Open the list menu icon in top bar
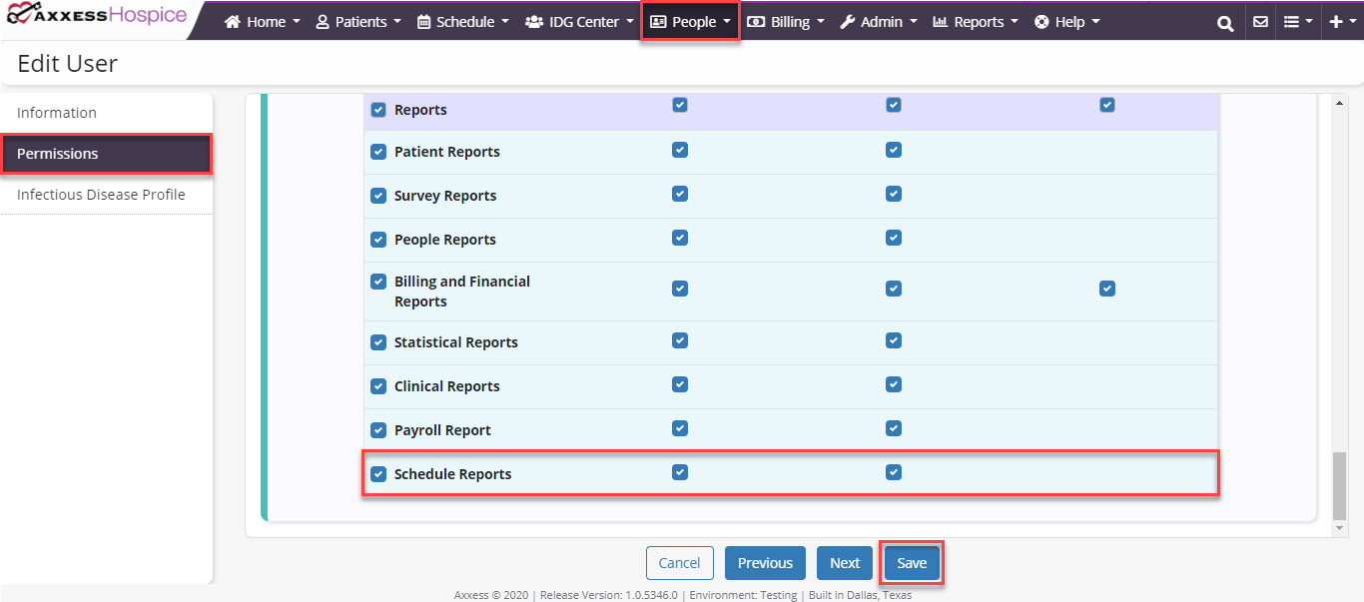1364x602 pixels. coord(1291,22)
